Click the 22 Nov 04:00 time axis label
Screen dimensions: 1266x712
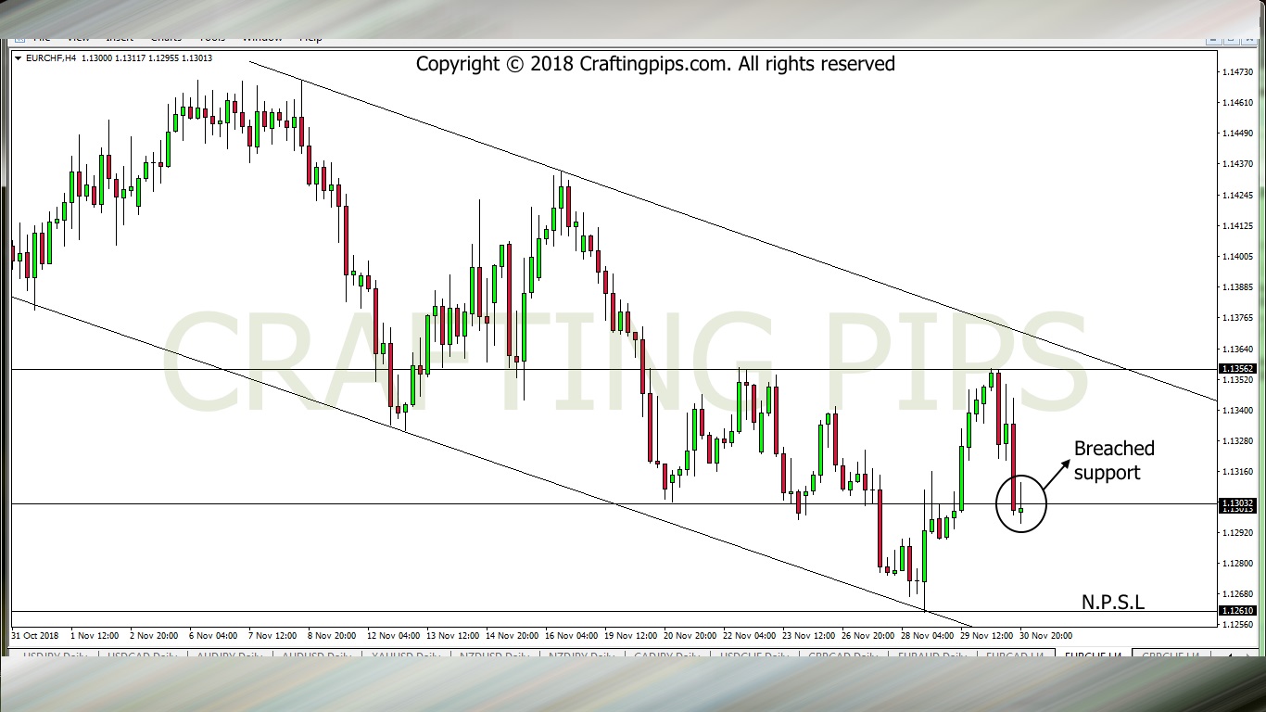pos(752,636)
